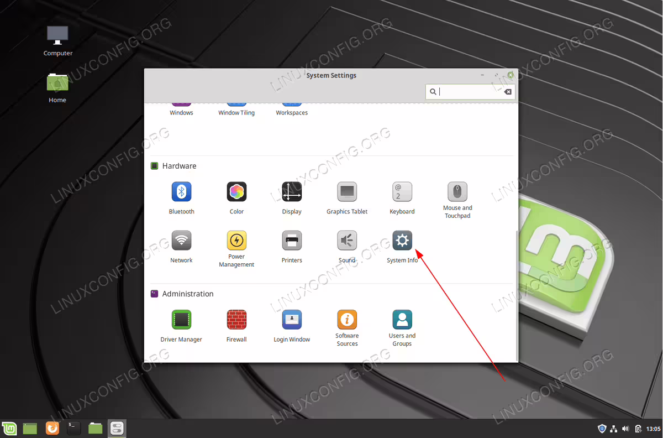Open the network tray icon
This screenshot has height=438, width=663.
coord(614,429)
